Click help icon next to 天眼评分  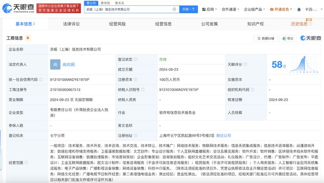point(245,65)
